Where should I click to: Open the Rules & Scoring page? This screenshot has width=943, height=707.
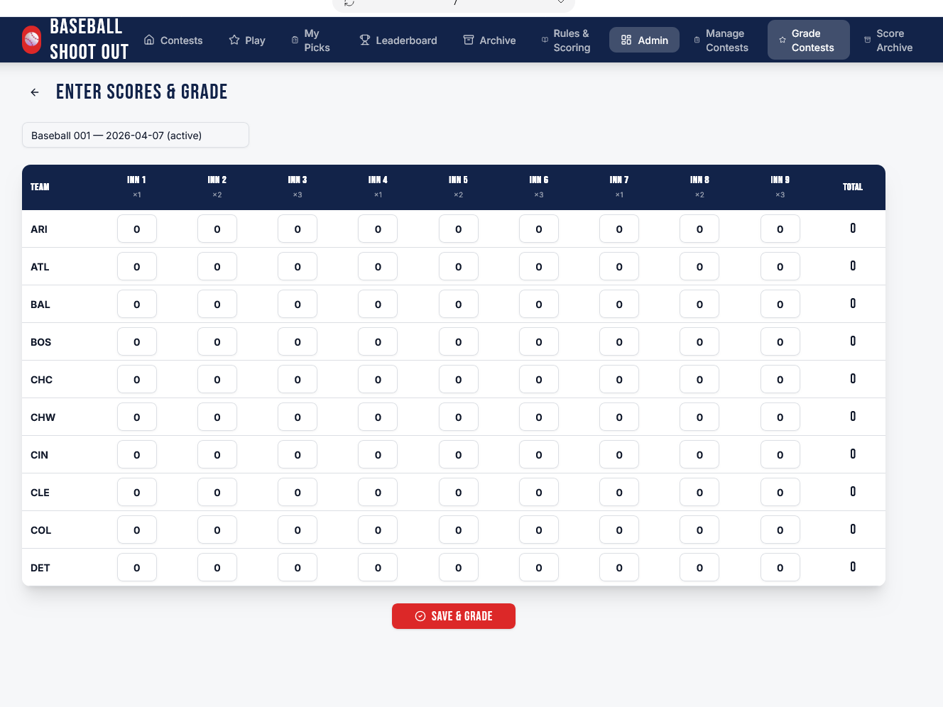tap(571, 40)
